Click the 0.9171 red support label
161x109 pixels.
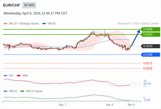[x=148, y=63]
